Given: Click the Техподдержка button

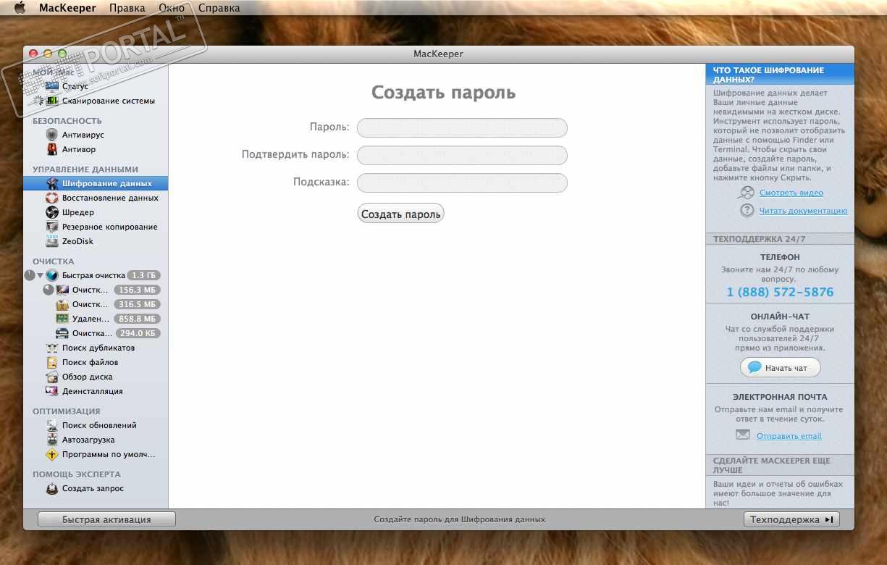Looking at the screenshot, I should 791,519.
